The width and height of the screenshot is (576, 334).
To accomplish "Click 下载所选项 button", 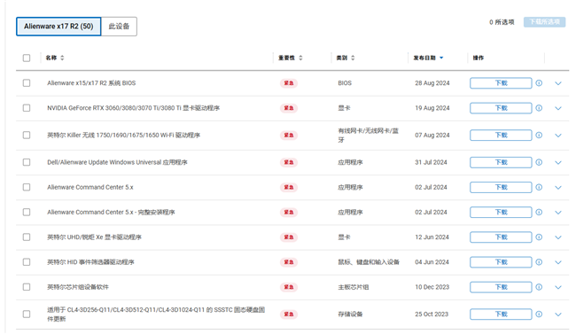I will click(x=544, y=22).
